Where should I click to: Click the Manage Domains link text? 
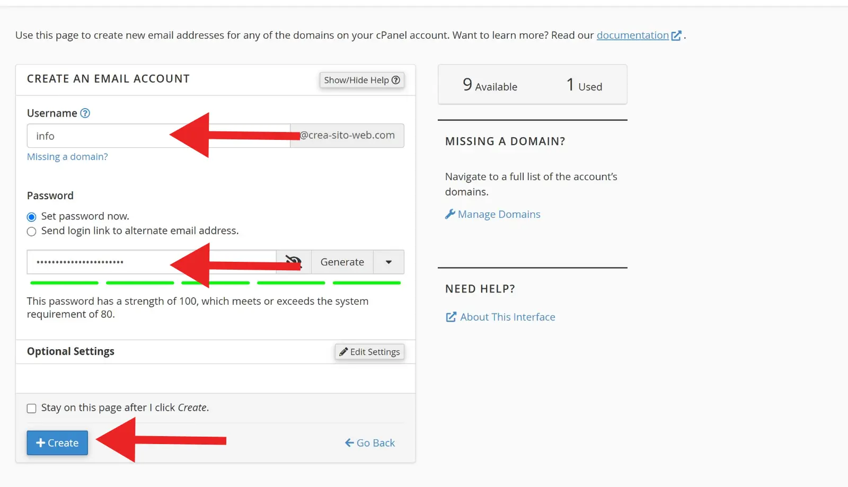click(499, 214)
